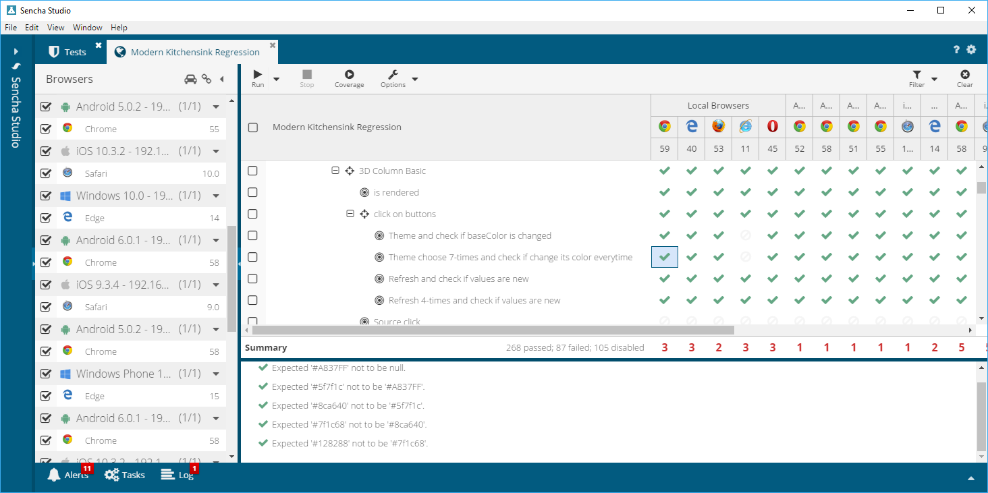Open settings gear in the top right
Viewport: 988px width, 493px height.
pyautogui.click(x=971, y=50)
